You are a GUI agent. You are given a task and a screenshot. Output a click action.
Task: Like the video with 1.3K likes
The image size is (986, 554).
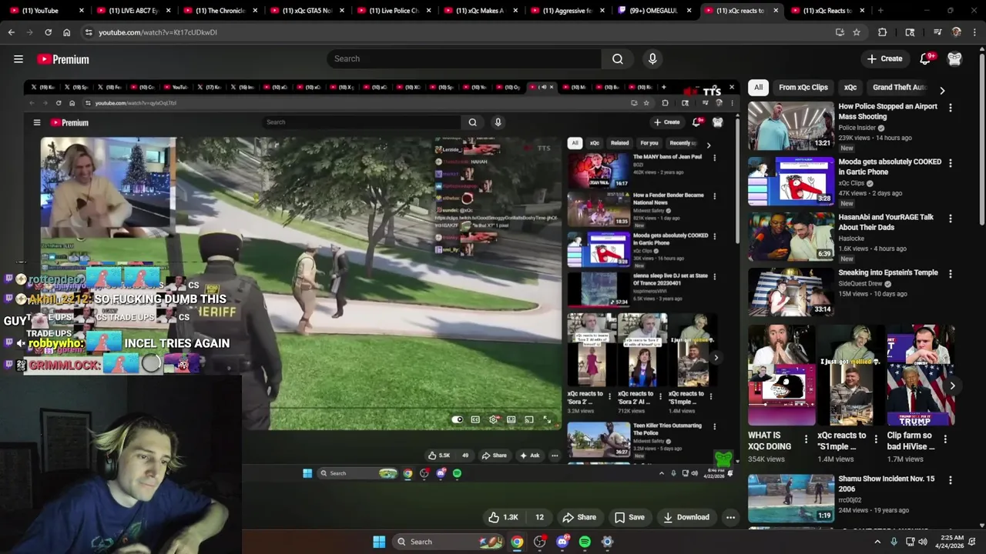503,517
